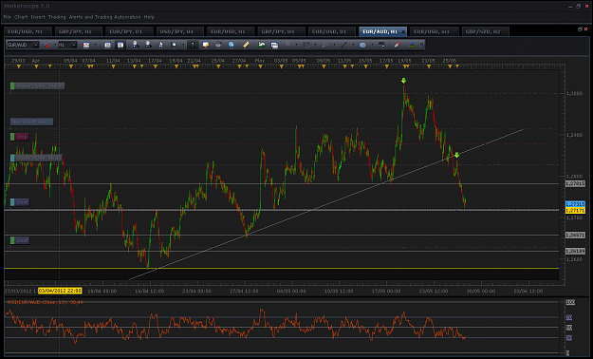Open the H1 timeframe combo box
This screenshot has height=359, width=593.
pyautogui.click(x=67, y=45)
